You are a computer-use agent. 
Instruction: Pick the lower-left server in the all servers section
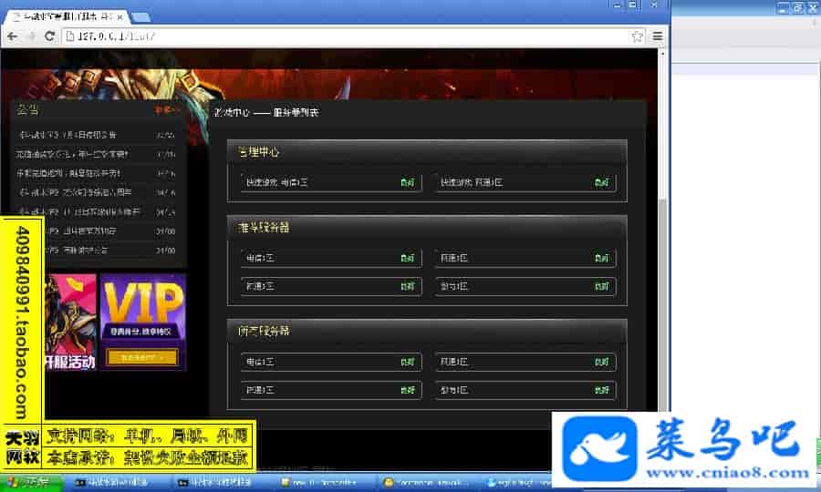pyautogui.click(x=331, y=390)
